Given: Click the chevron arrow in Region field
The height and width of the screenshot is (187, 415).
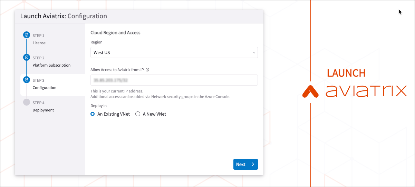Looking at the screenshot, I should [x=254, y=53].
